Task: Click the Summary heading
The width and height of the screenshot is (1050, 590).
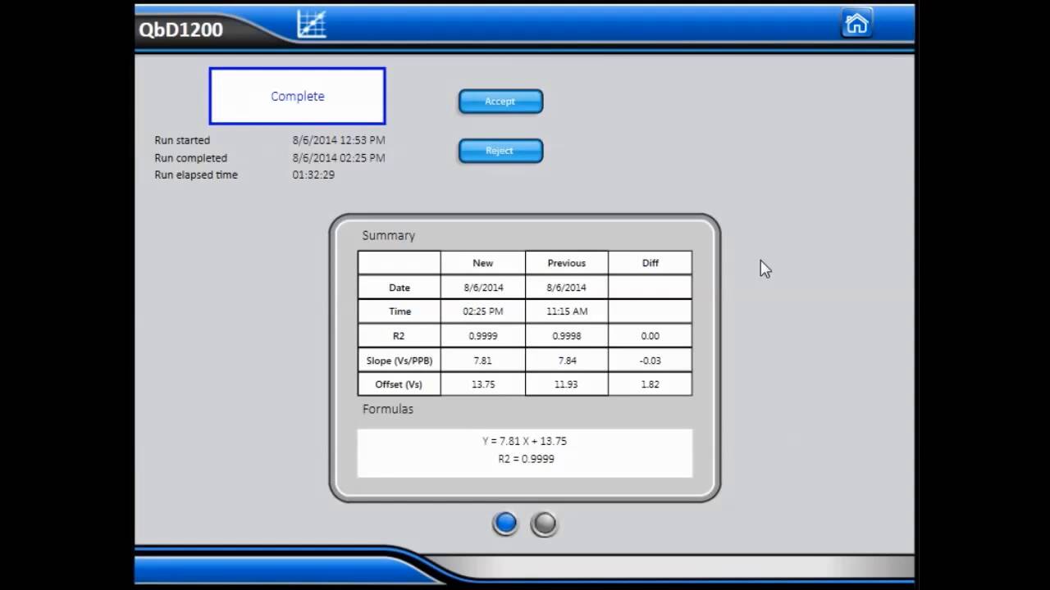Action: (389, 235)
